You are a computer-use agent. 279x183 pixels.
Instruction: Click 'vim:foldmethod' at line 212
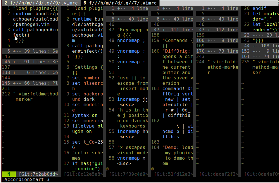click(38, 94)
